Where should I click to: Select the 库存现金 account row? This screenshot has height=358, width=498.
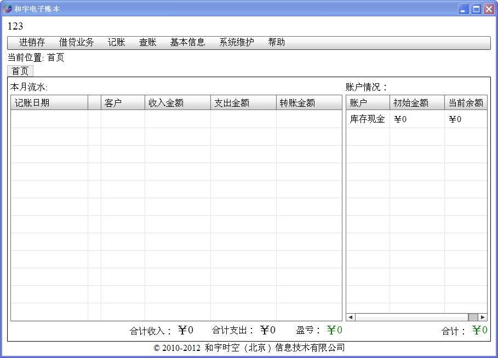416,119
